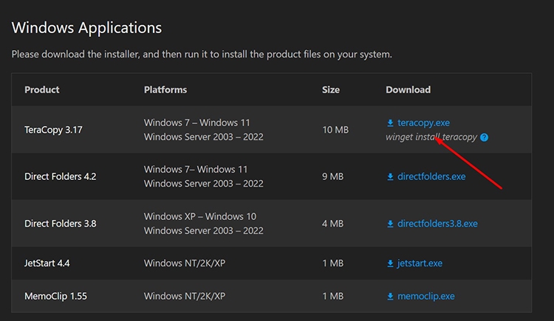
Task: Download directfolders3.8.exe installer
Action: (437, 224)
